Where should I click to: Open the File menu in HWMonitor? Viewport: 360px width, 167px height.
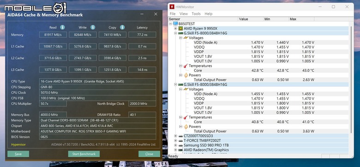tap(173, 14)
